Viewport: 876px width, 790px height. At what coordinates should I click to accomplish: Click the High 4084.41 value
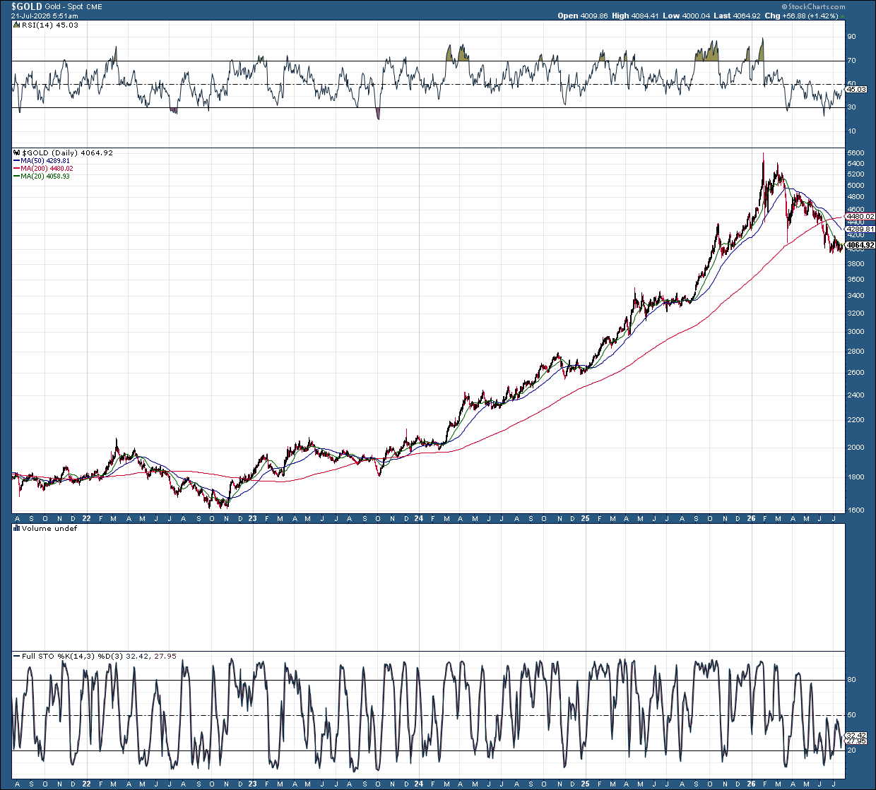(x=634, y=16)
